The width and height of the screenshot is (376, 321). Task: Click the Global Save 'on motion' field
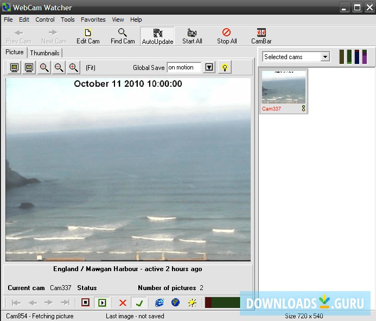click(184, 67)
